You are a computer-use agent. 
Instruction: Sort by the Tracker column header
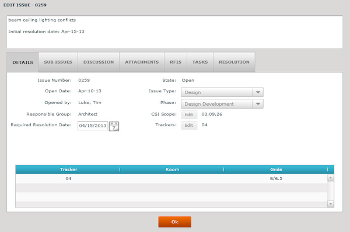tap(68, 169)
